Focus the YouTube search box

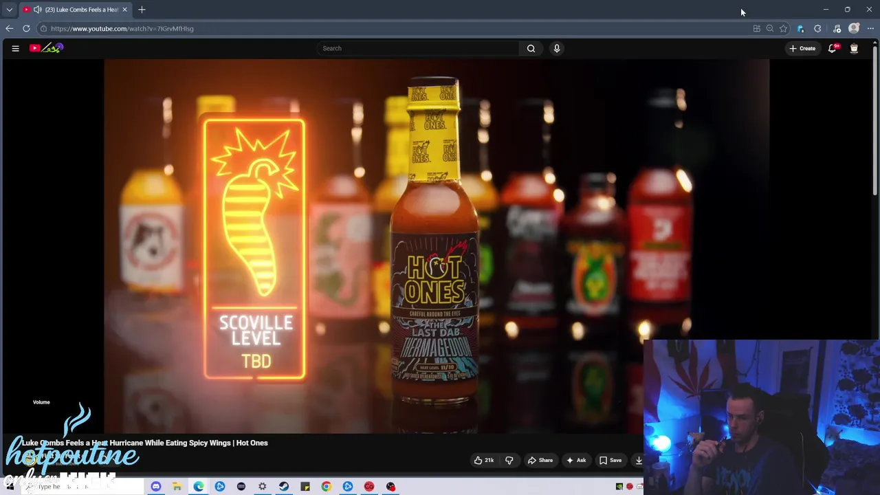click(x=419, y=48)
